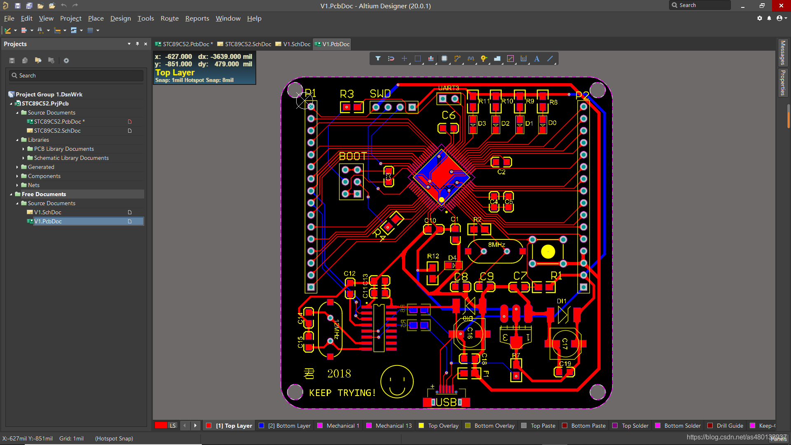
Task: Switch to the STC89C52.SchDoc tab
Action: point(248,44)
